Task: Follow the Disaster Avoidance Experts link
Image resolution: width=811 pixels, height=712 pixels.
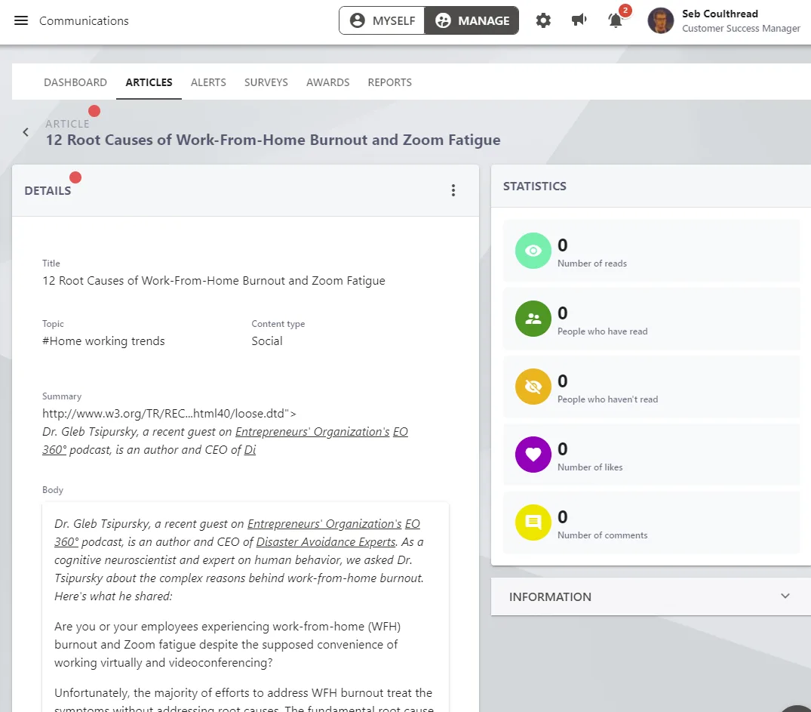Action: (x=326, y=542)
